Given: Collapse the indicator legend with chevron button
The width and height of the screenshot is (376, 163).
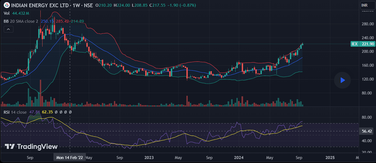Looking at the screenshot, I should click(9, 29).
